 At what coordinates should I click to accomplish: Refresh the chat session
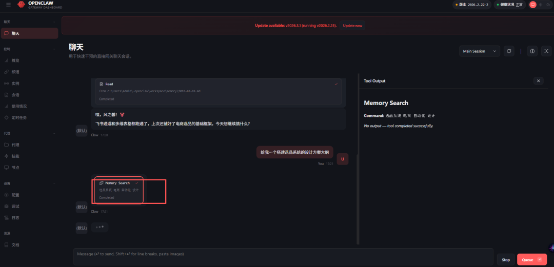[509, 51]
